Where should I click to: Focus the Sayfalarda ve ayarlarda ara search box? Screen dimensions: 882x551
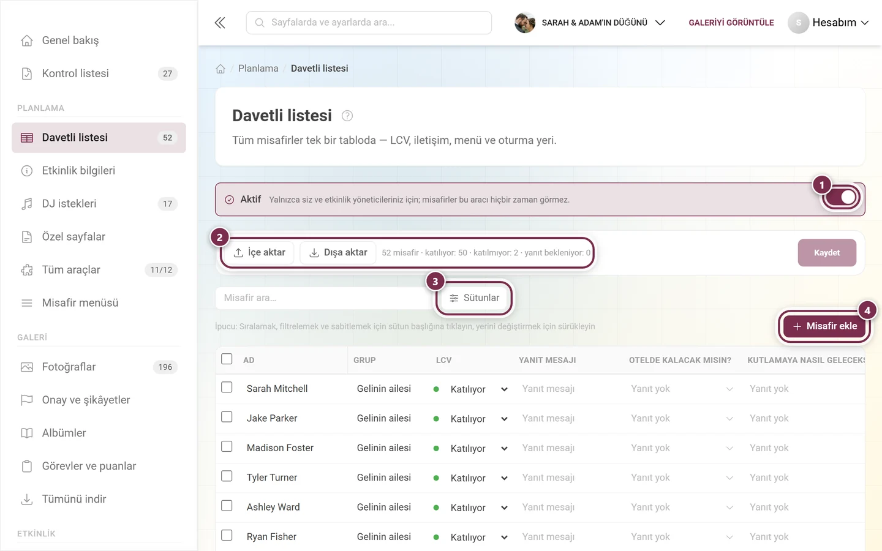tap(369, 23)
